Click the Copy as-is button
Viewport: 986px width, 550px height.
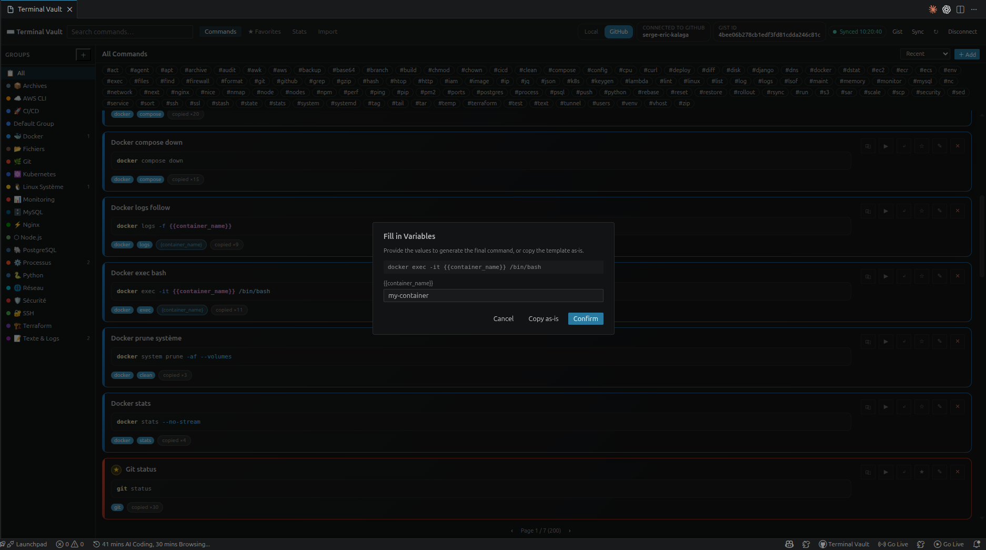click(543, 318)
